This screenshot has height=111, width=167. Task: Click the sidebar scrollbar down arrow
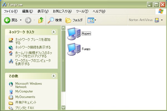coord(63,107)
